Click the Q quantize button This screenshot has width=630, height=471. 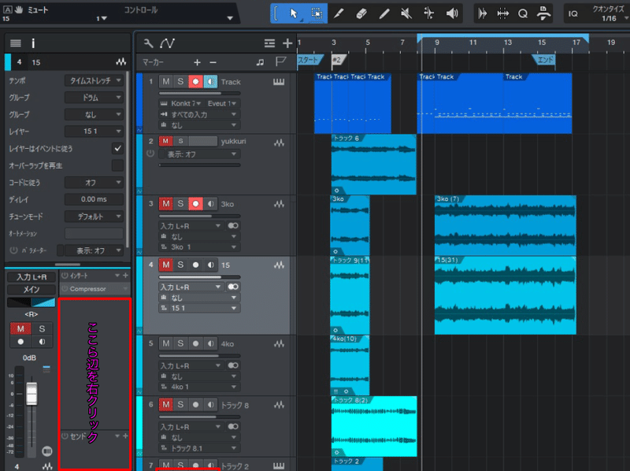tap(523, 13)
